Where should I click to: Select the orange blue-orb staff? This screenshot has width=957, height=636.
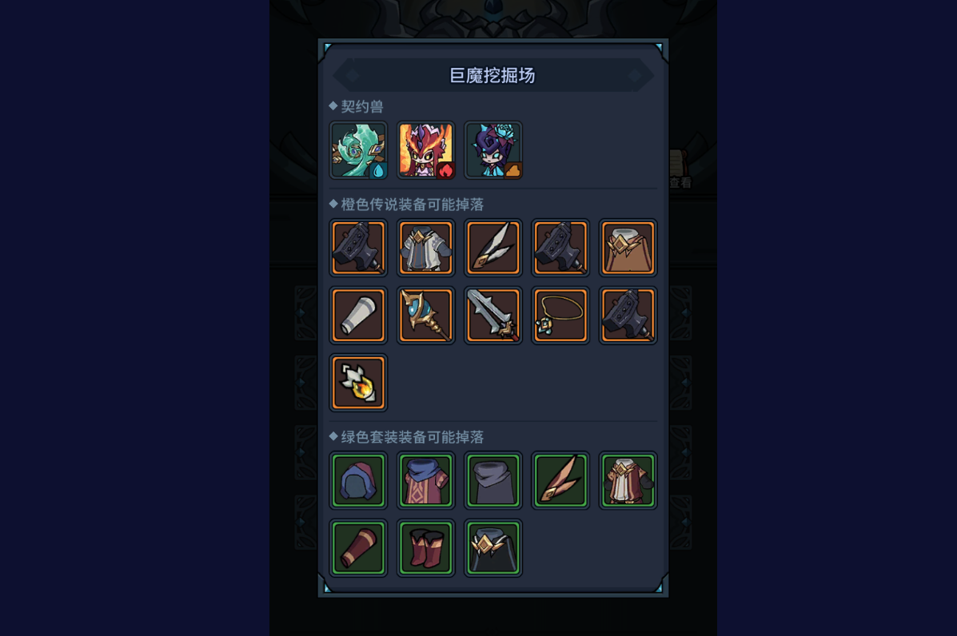coord(426,316)
